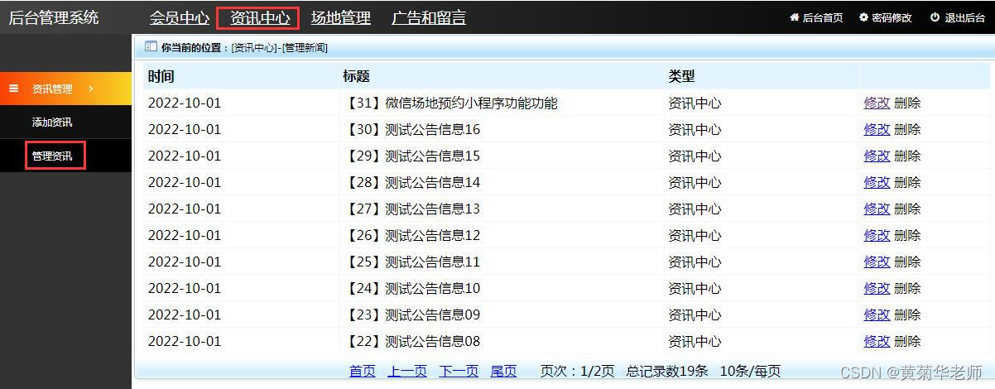Viewport: 995px width, 389px height.
Task: Select the title 【31】微信场地预约小程序功能功能
Action: tap(450, 103)
